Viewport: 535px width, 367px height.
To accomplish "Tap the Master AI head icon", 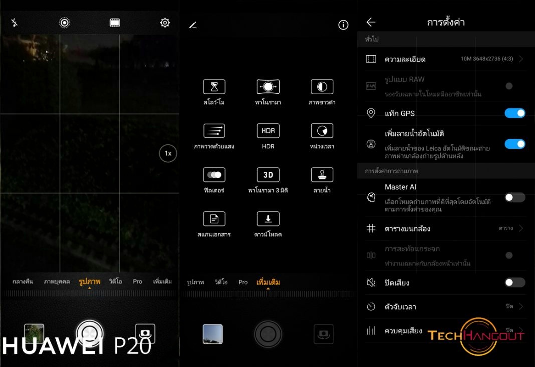I will (x=371, y=197).
